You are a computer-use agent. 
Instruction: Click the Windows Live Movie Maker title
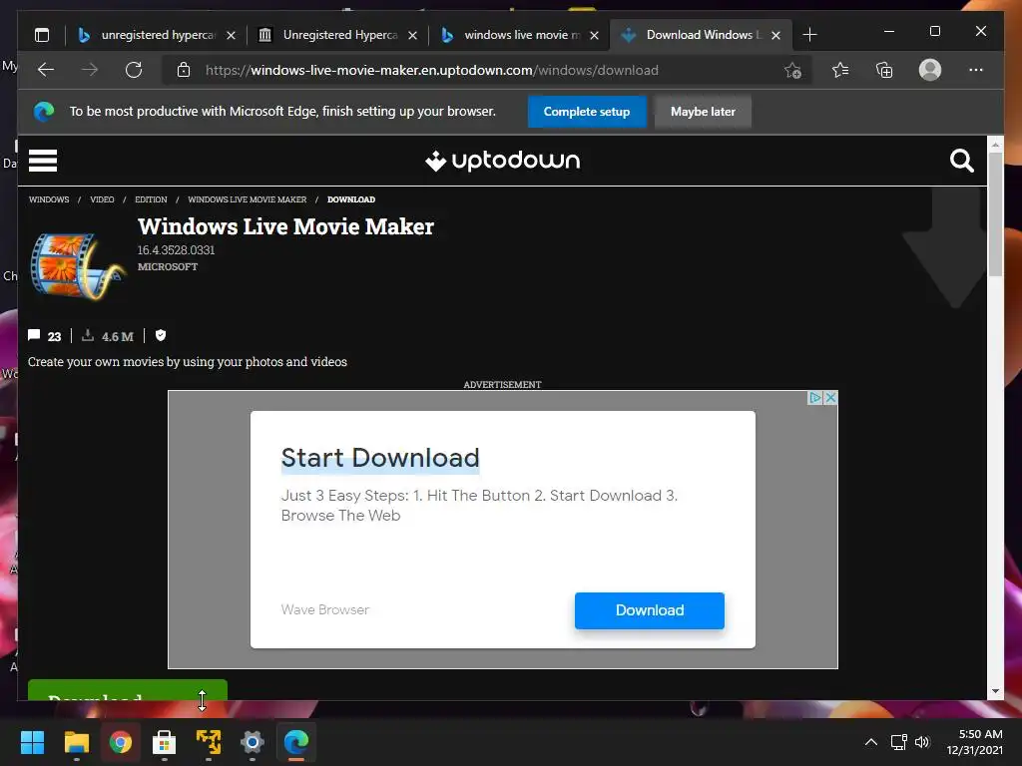click(285, 226)
